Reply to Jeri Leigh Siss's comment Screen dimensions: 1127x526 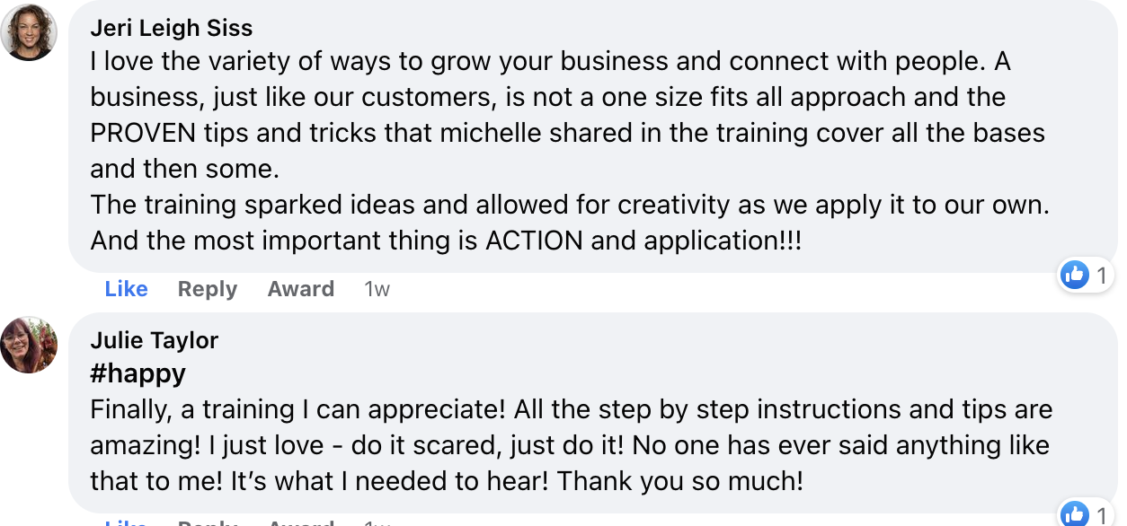pos(208,289)
